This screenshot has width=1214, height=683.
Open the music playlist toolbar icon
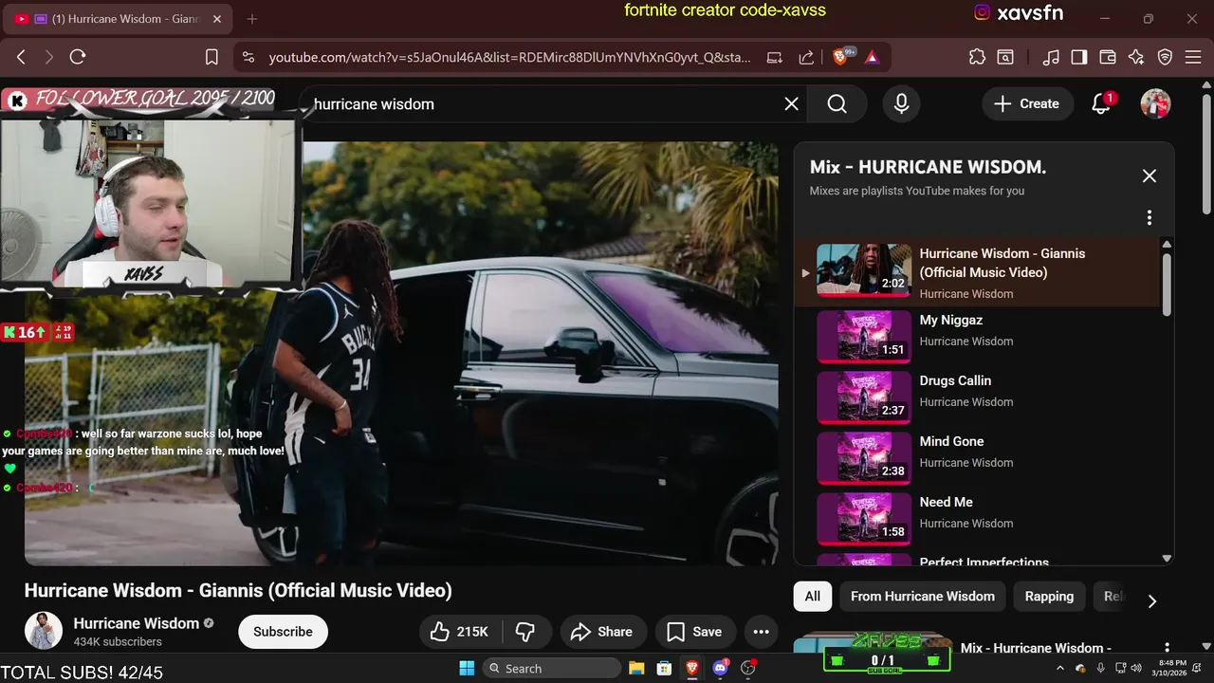pyautogui.click(x=1051, y=57)
